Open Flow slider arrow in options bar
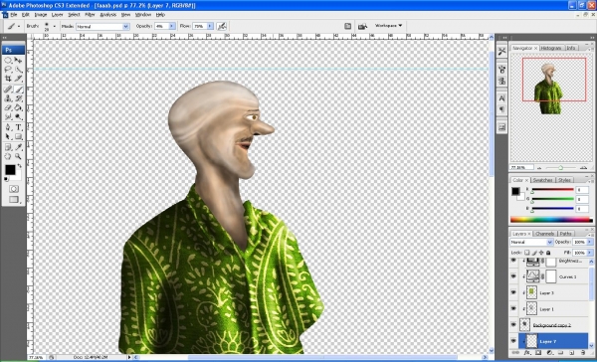 [210, 26]
